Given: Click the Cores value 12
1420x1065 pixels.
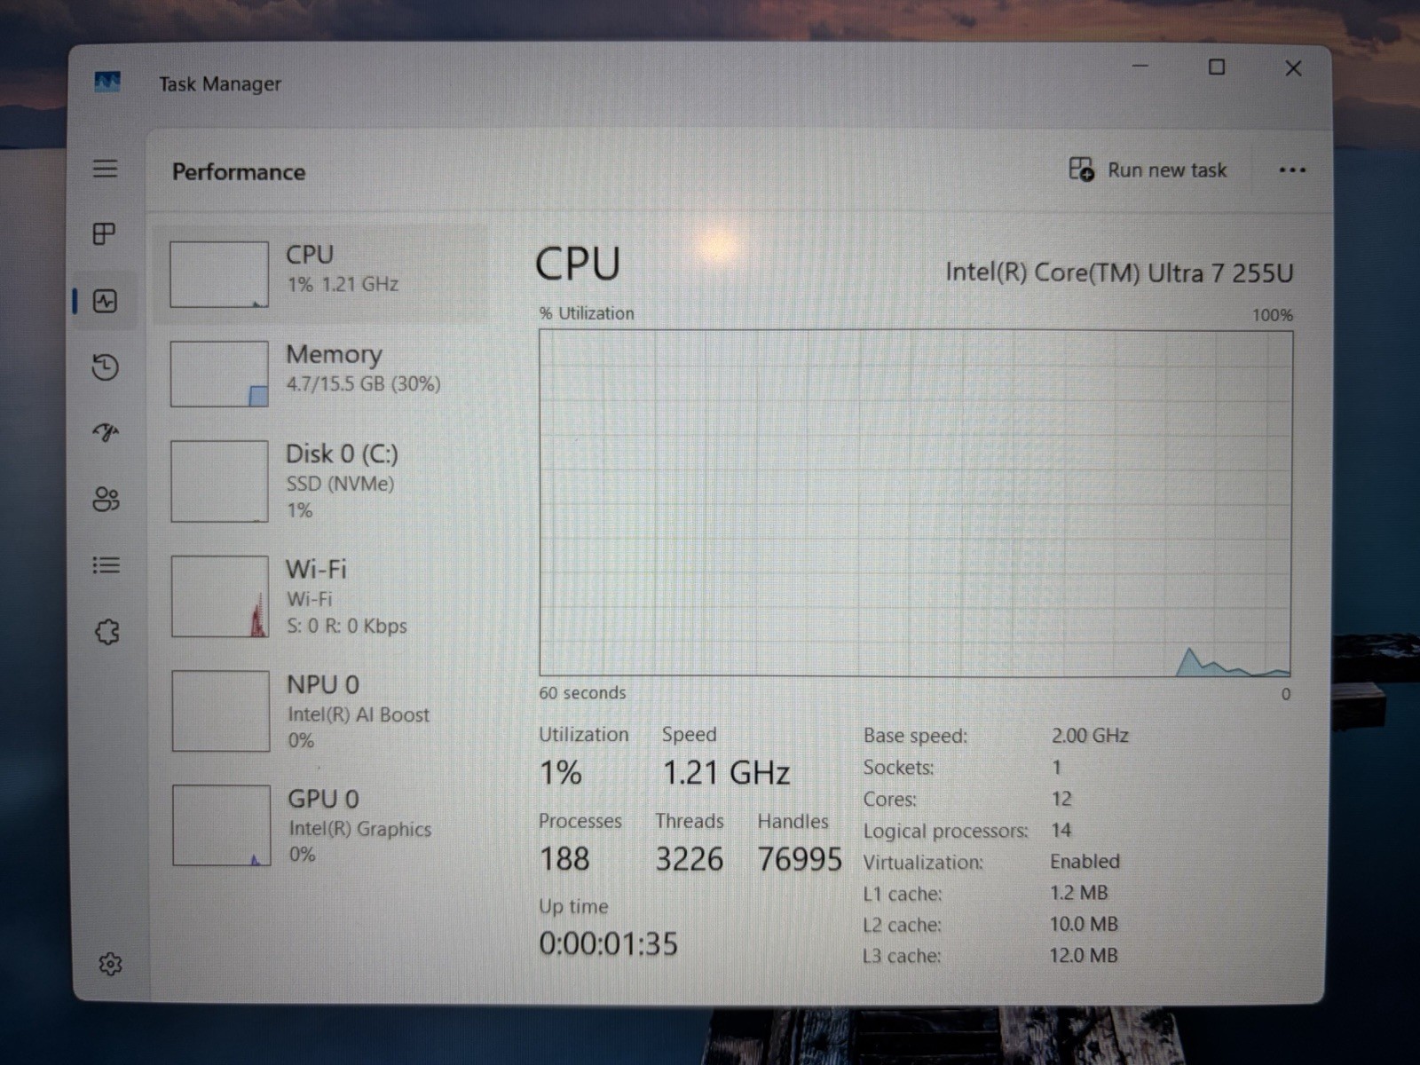Looking at the screenshot, I should tap(1061, 799).
